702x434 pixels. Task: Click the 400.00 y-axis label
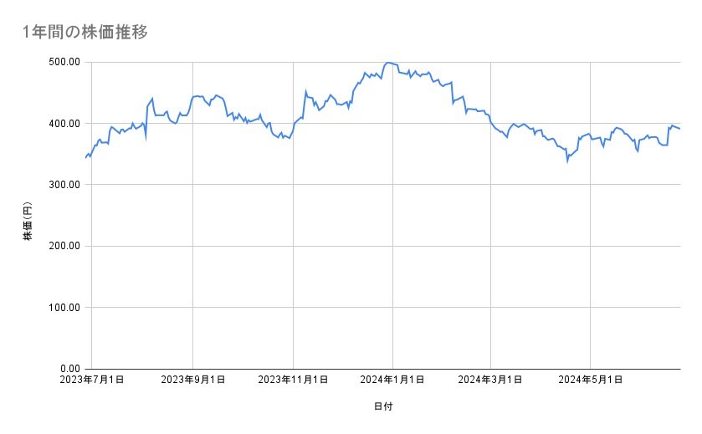point(64,124)
